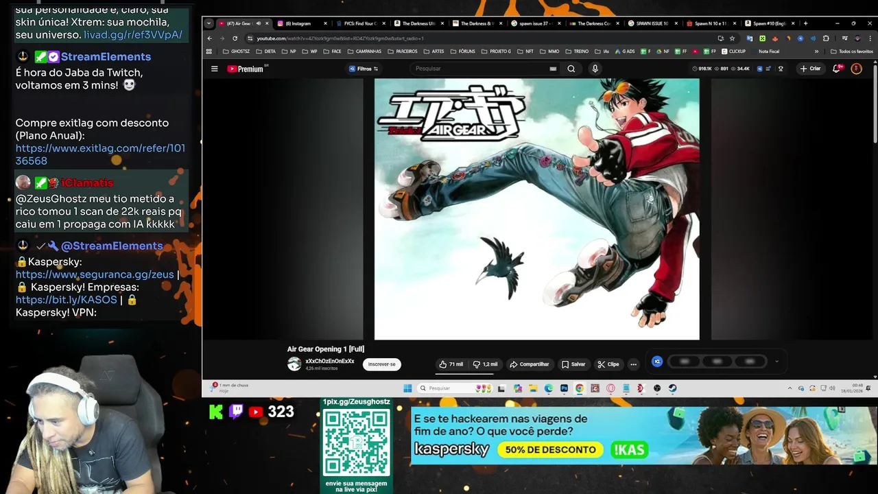Open the xXxChOzEnOnExXx channel name link

[330, 361]
